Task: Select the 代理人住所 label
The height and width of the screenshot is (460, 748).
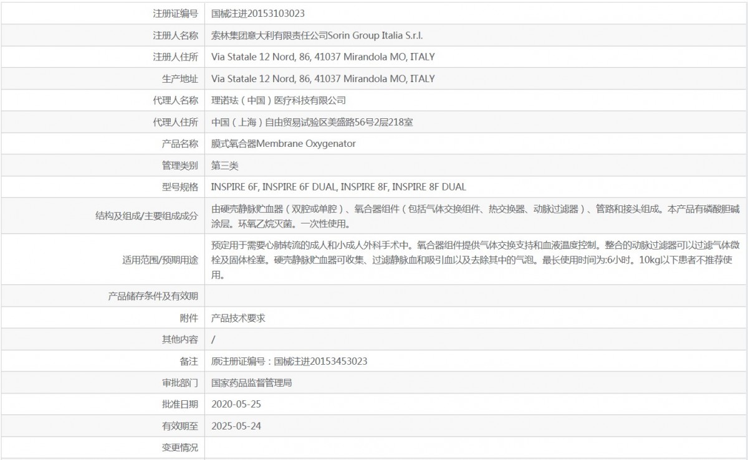Action: (176, 122)
